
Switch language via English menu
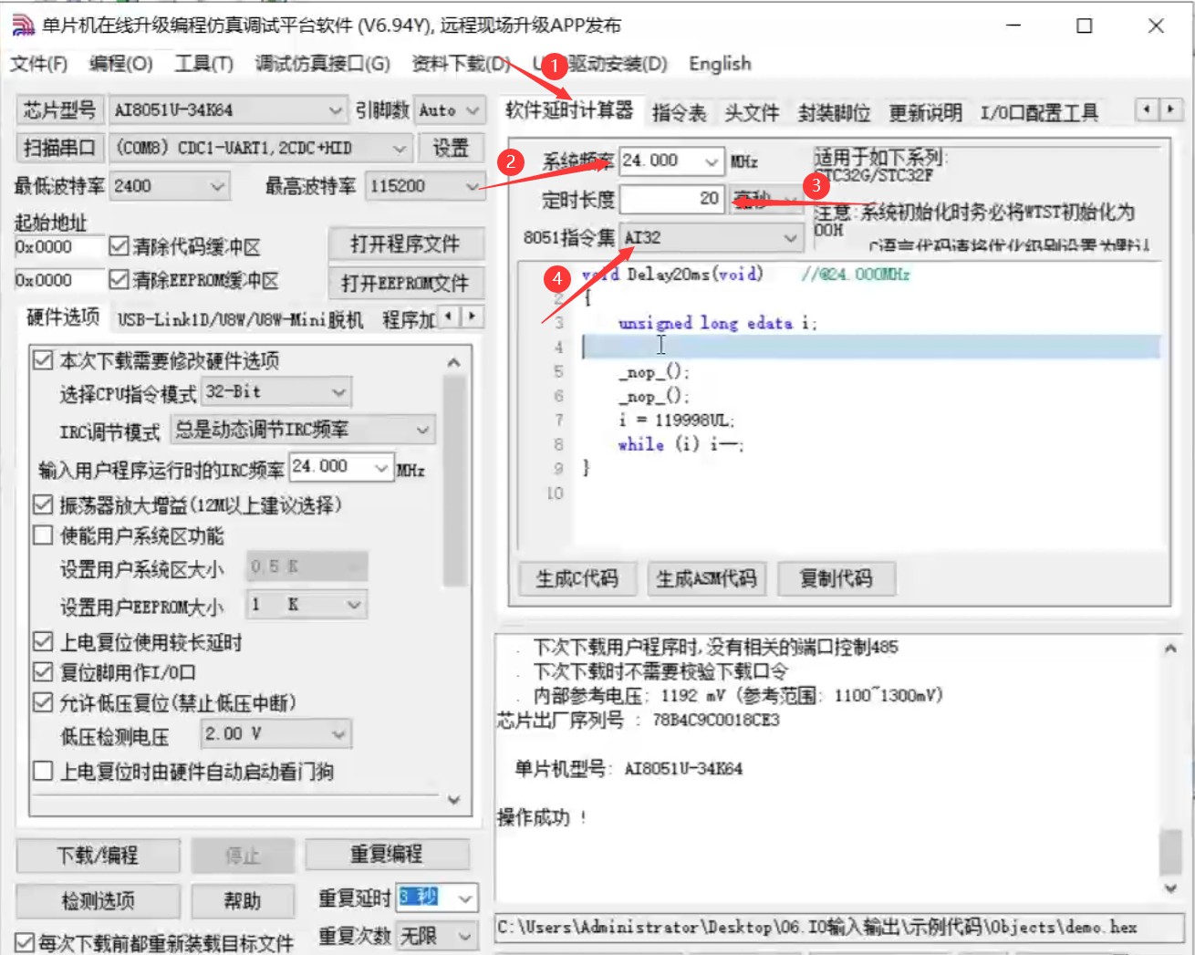[721, 64]
